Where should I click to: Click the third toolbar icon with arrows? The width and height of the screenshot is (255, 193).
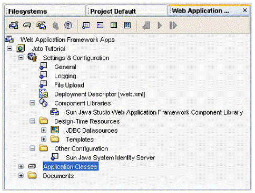click(41, 25)
